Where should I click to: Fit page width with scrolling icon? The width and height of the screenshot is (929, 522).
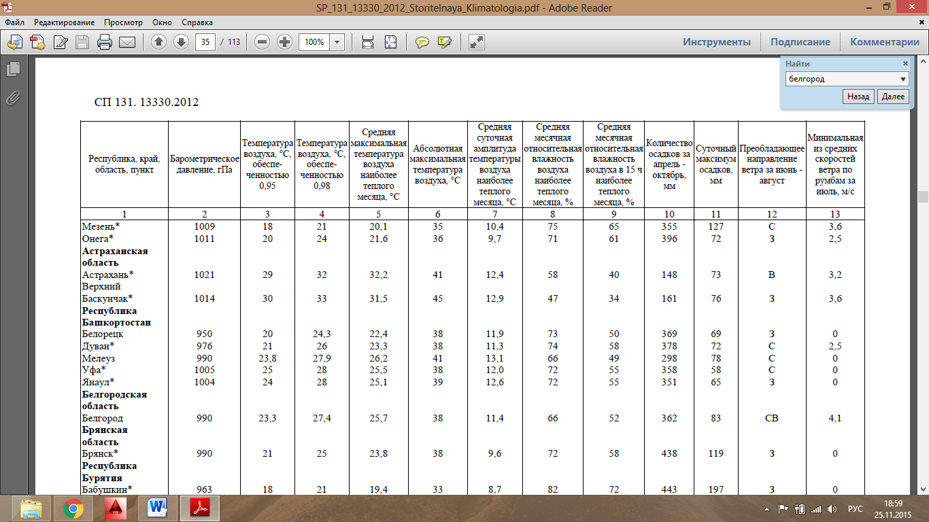point(368,42)
